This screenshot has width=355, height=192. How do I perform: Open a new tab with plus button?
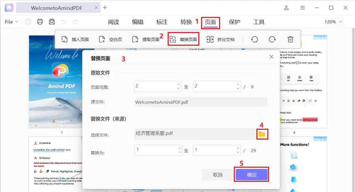(105, 7)
